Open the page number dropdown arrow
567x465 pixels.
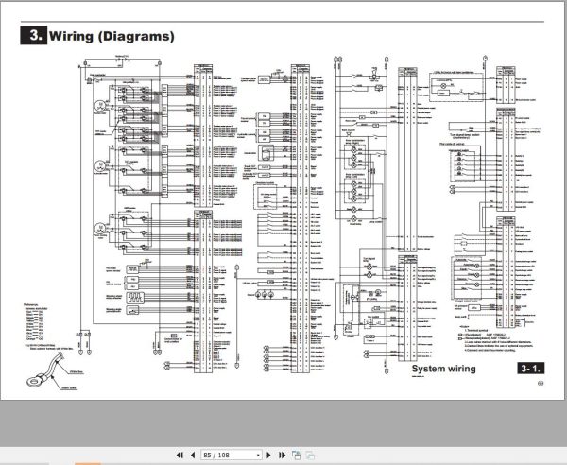258,456
